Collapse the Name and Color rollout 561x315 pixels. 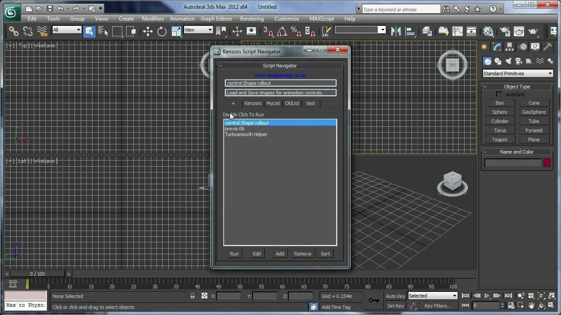(517, 152)
